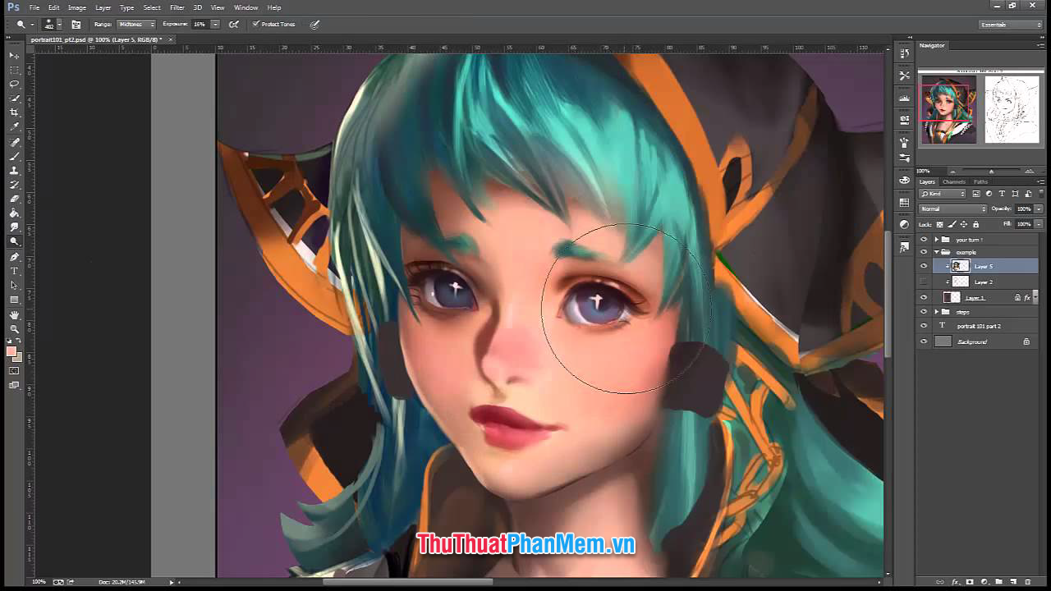Open the History panel icon
Viewport: 1051px width, 591px height.
(904, 53)
